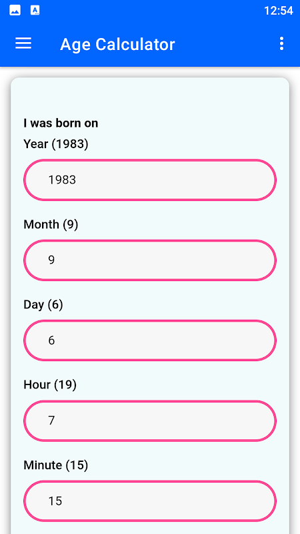Focus the Day field containing 6
The image size is (300, 534).
click(x=149, y=340)
